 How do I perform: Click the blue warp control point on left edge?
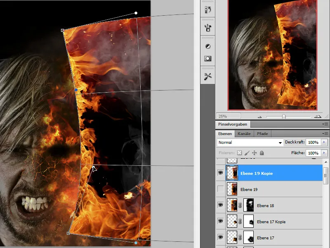[76, 90]
